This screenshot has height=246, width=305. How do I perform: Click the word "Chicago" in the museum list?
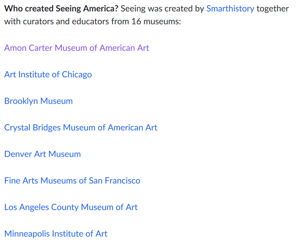point(77,74)
